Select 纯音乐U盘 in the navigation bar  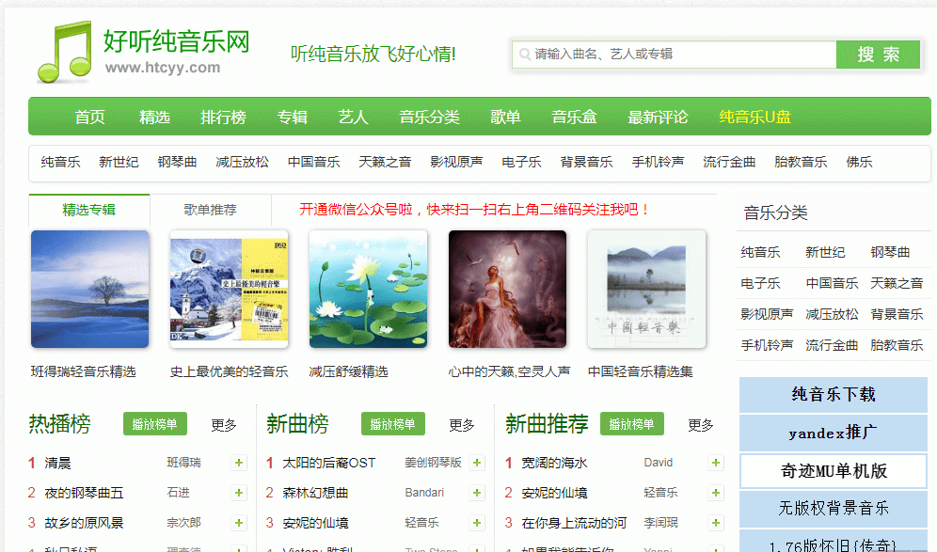[753, 117]
